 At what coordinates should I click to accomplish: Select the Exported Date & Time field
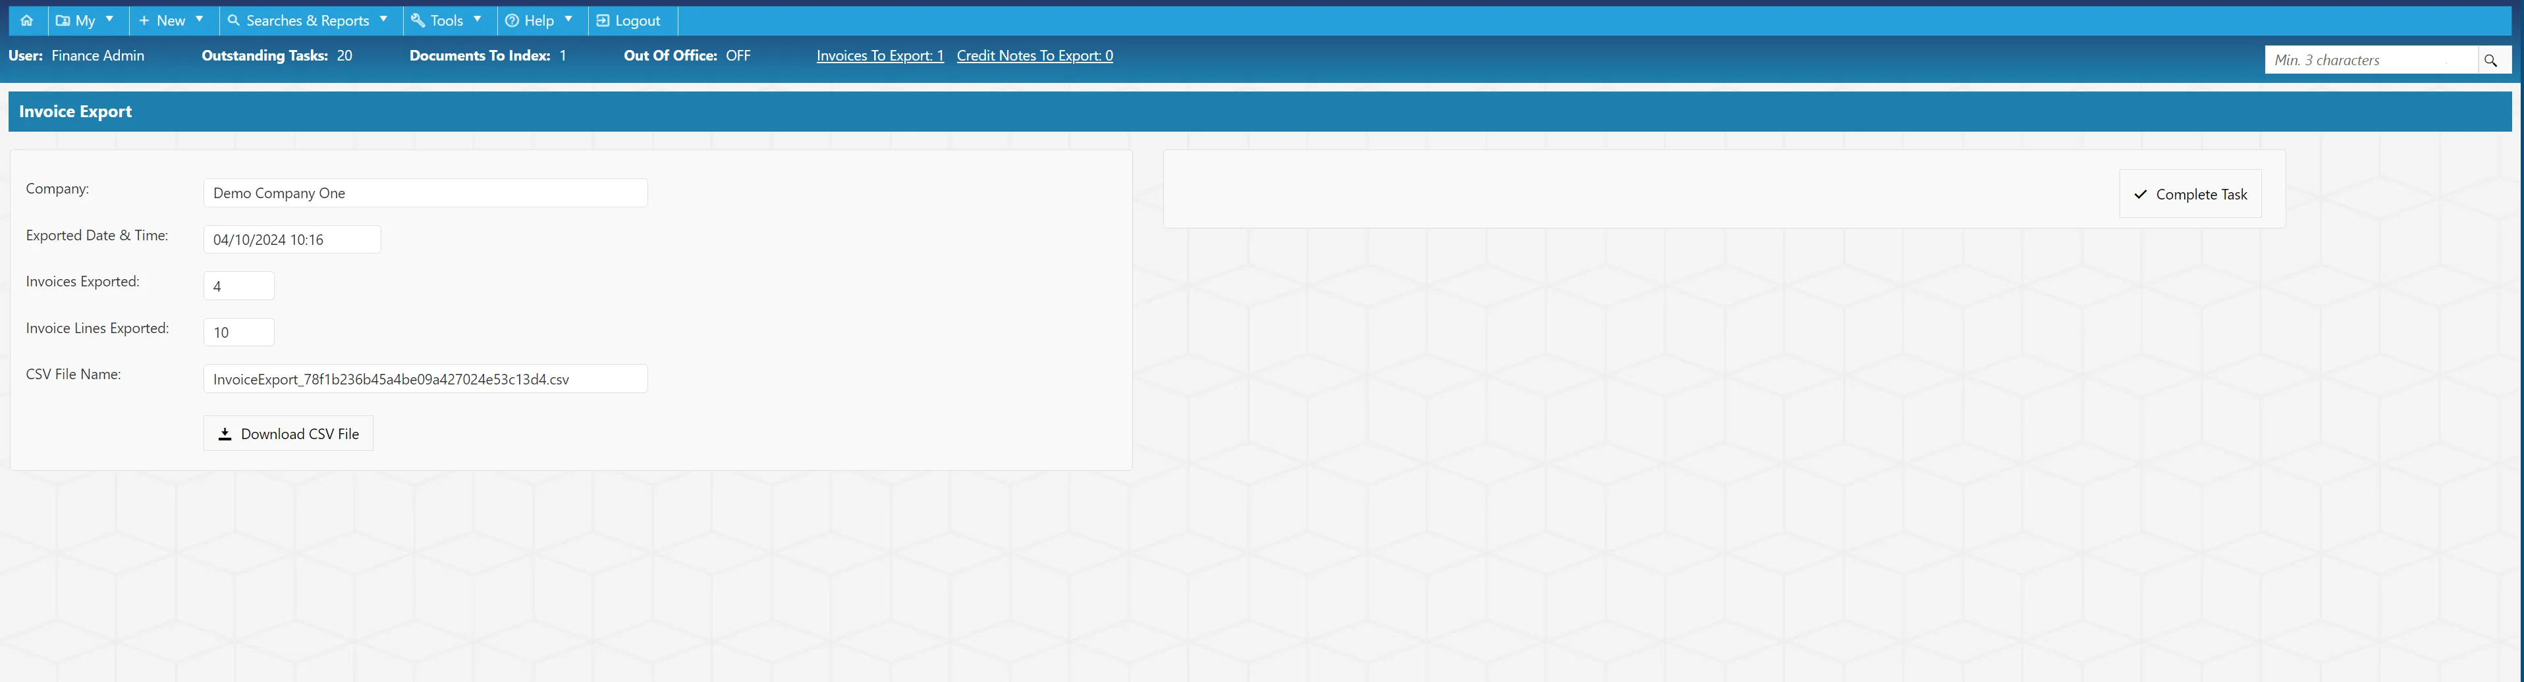[x=292, y=239]
